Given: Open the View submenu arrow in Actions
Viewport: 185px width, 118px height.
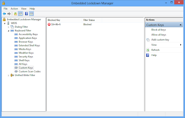Looking at the screenshot, I should pos(181,45).
